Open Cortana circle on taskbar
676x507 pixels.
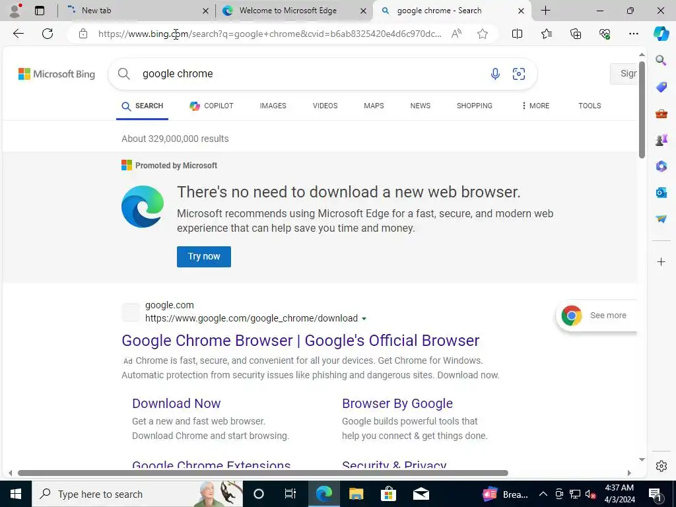pyautogui.click(x=259, y=494)
